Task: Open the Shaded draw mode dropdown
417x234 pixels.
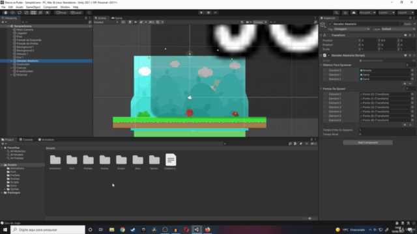Action: pyautogui.click(x=106, y=22)
